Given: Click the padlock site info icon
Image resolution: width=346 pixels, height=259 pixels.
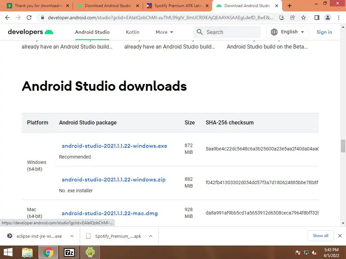Looking at the screenshot, I should click(43, 18).
